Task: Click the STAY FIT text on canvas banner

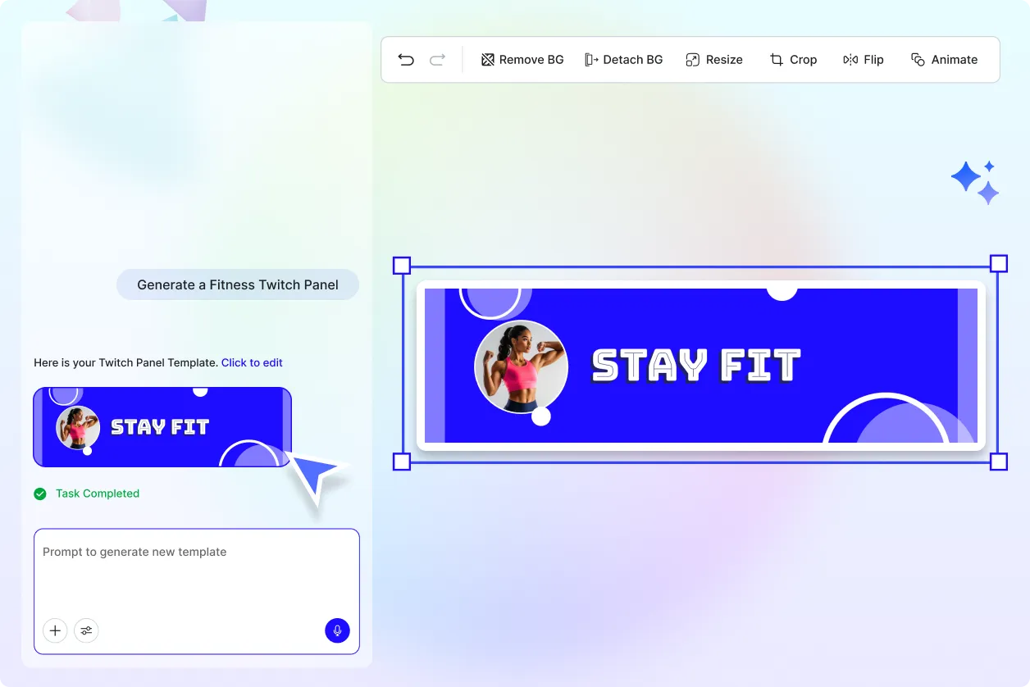Action: coord(696,366)
